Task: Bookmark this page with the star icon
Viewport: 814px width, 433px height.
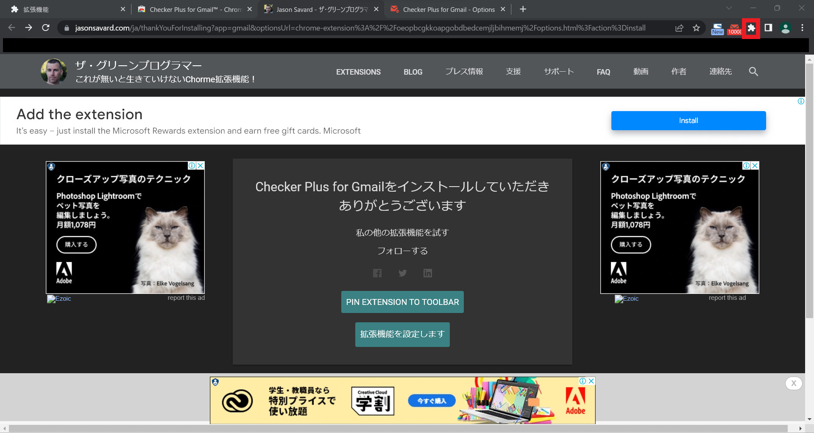Action: click(x=696, y=28)
